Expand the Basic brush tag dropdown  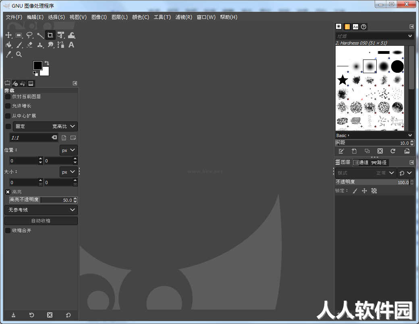410,135
